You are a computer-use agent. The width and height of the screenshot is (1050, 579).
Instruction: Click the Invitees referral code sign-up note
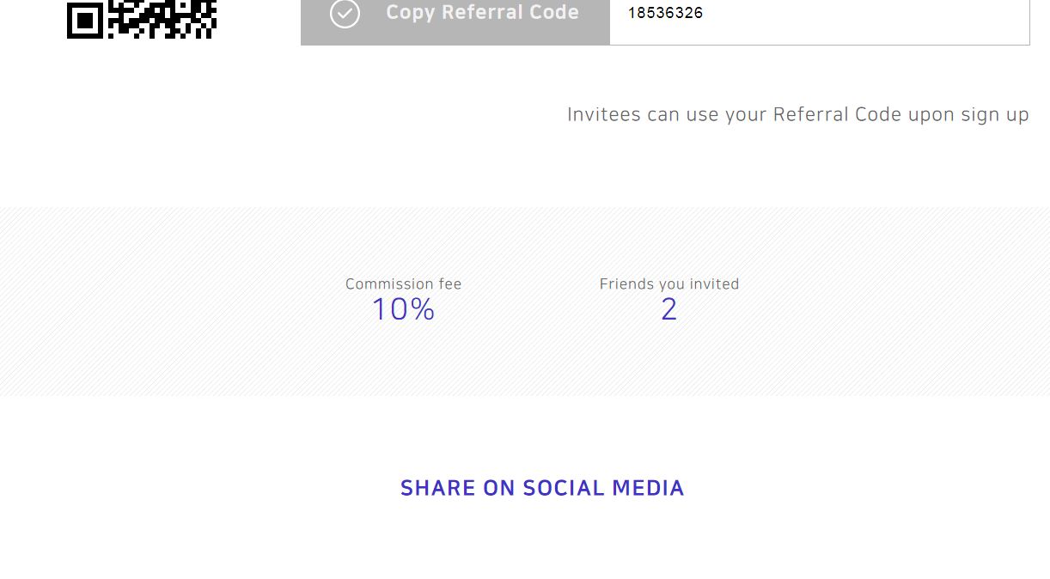tap(798, 114)
